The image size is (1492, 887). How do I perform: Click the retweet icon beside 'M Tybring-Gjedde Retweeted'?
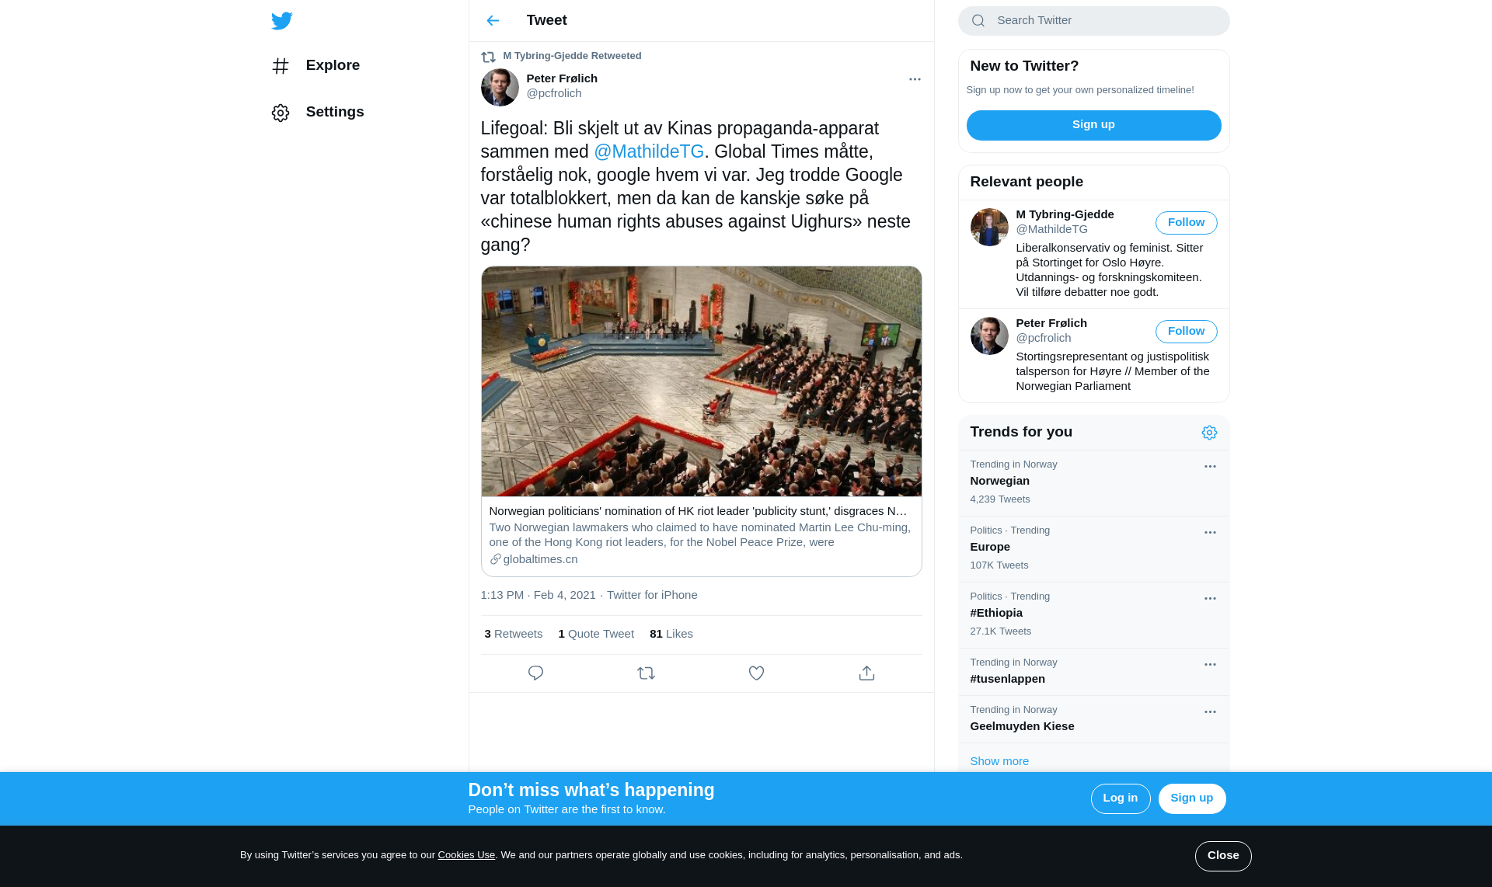pyautogui.click(x=488, y=57)
